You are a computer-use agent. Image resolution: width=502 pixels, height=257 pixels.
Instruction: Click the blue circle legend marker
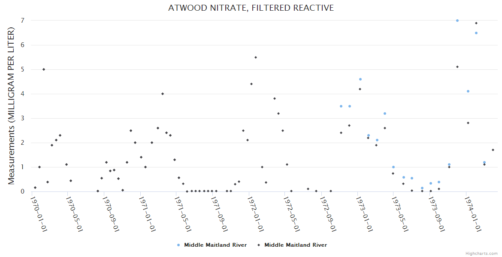coord(178,245)
